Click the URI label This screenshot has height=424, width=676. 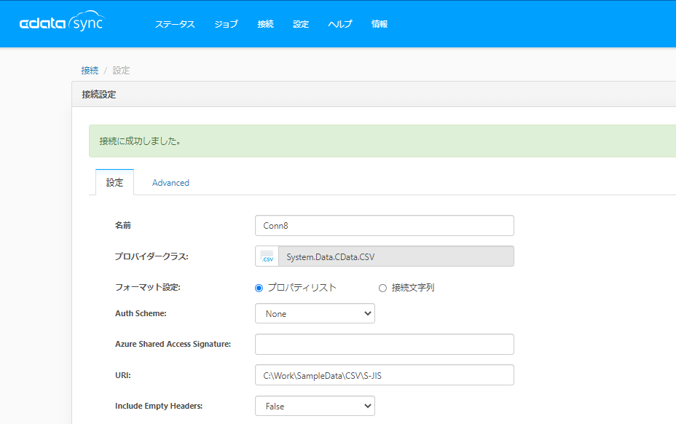(123, 375)
